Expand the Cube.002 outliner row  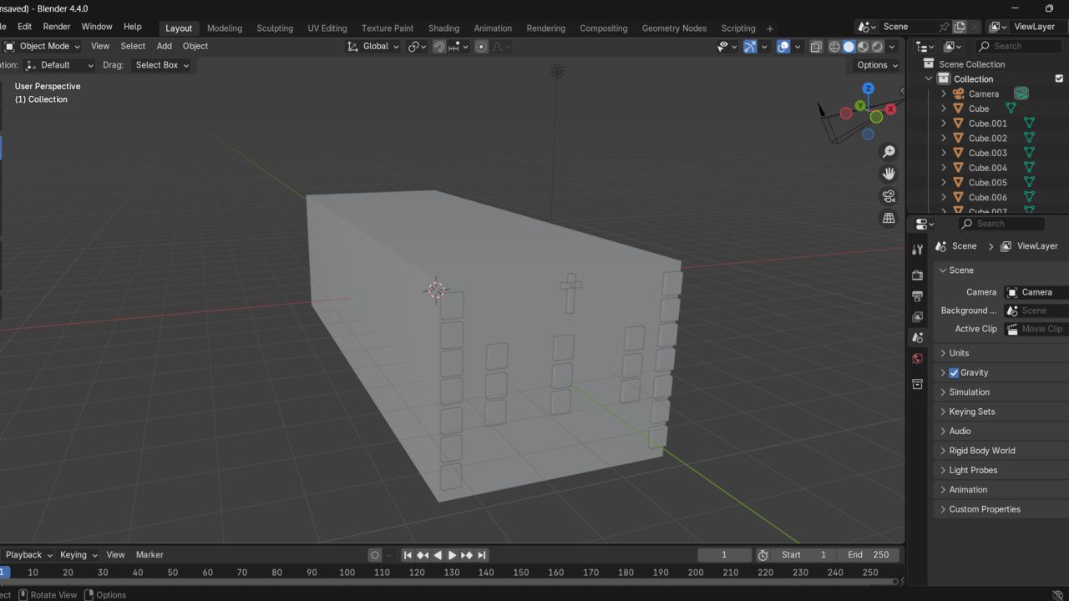(x=944, y=138)
